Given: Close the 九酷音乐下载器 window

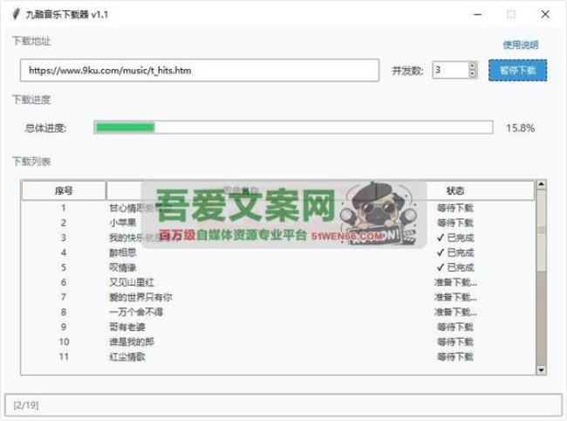Looking at the screenshot, I should pyautogui.click(x=545, y=15).
